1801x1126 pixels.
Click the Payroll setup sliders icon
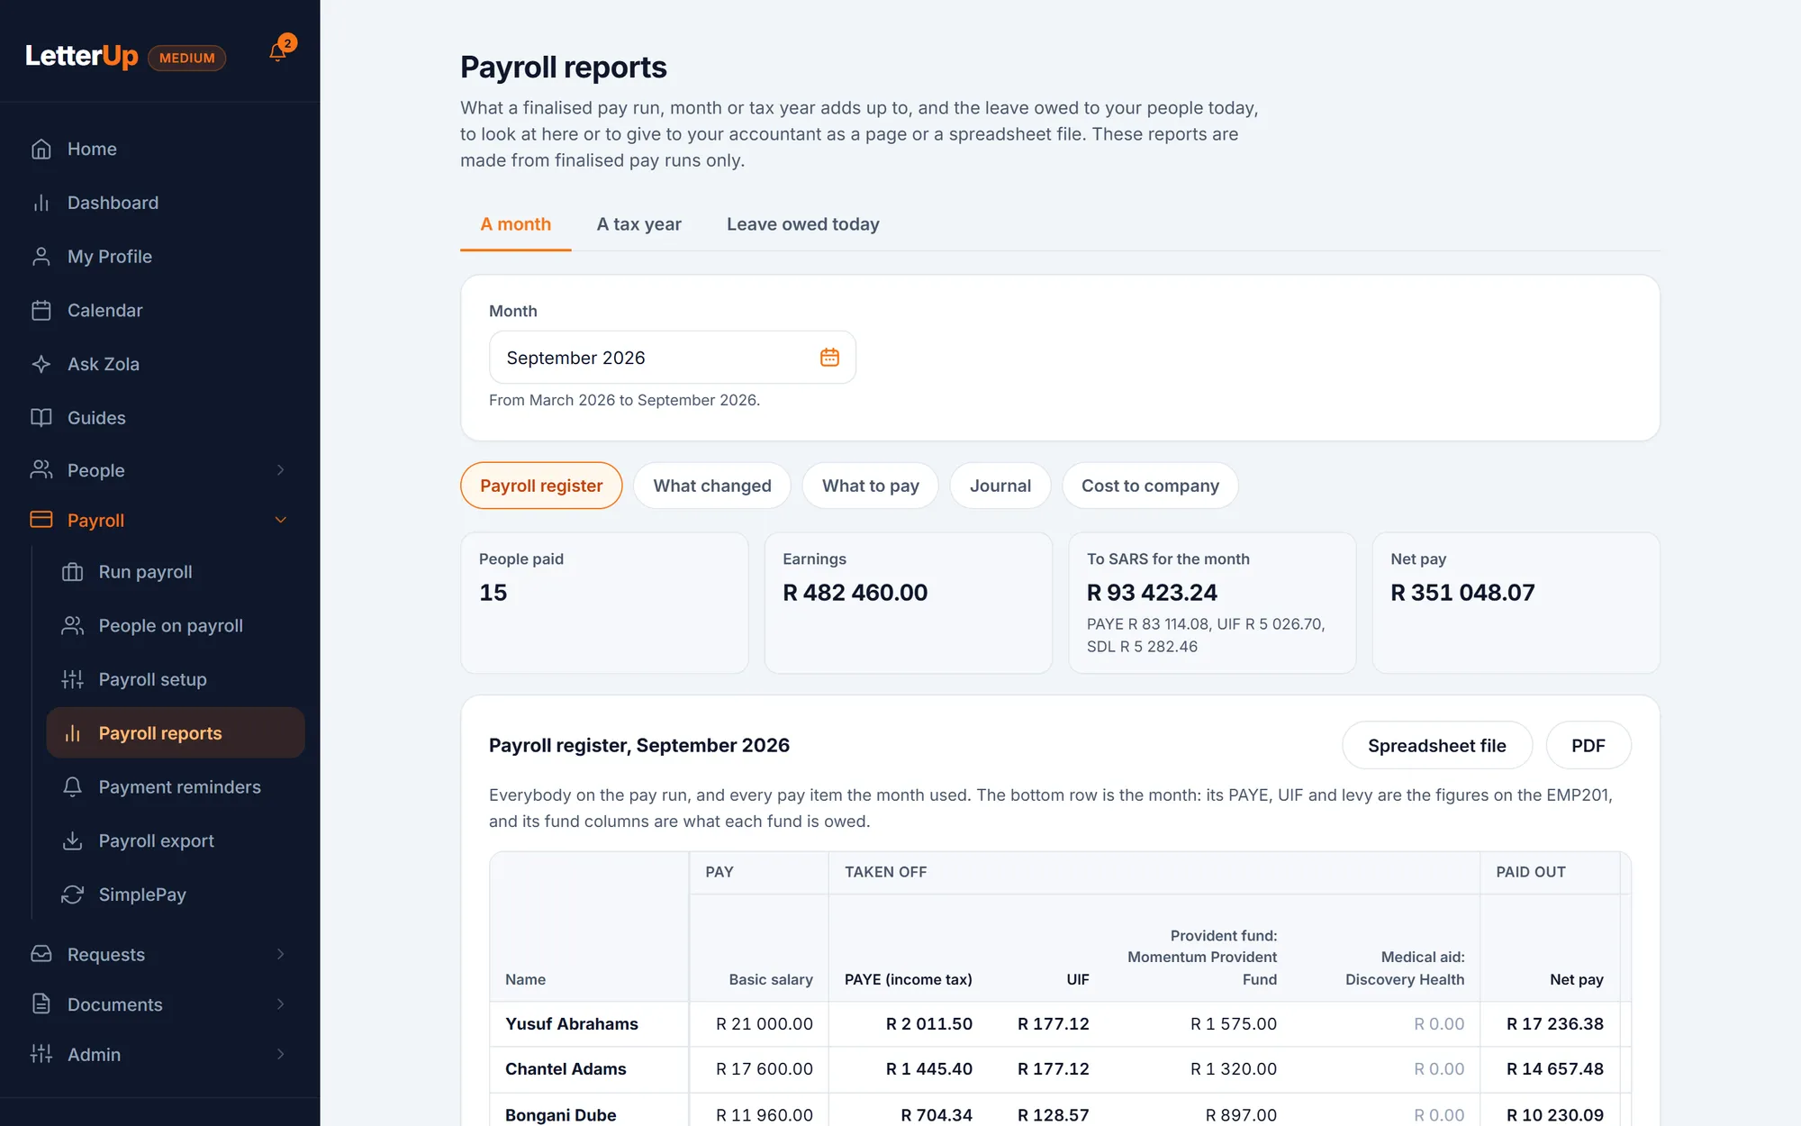[73, 679]
